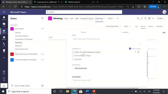Open Apps store in Teams sidebar
The image size is (168, 94).
coord(4,72)
